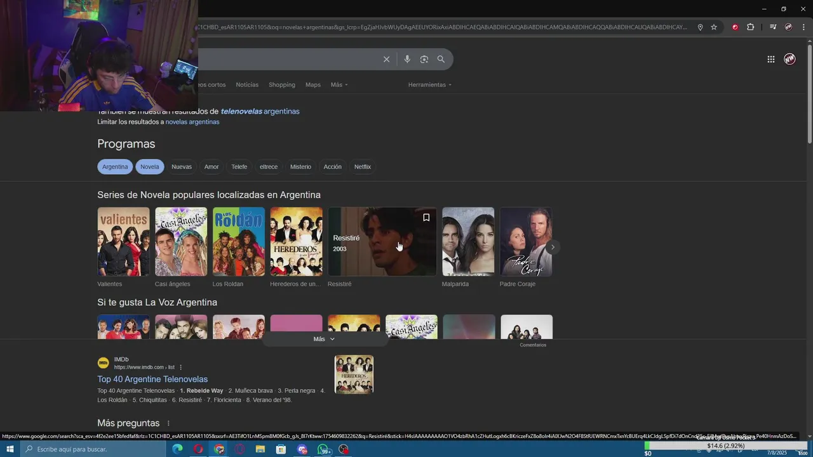The width and height of the screenshot is (813, 457).
Task: Open Microsoft Store from the taskbar
Action: (x=281, y=449)
